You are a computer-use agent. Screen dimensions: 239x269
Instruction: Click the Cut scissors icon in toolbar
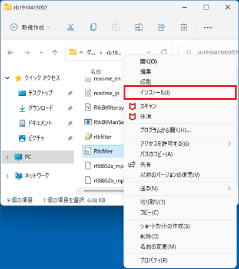point(71,27)
